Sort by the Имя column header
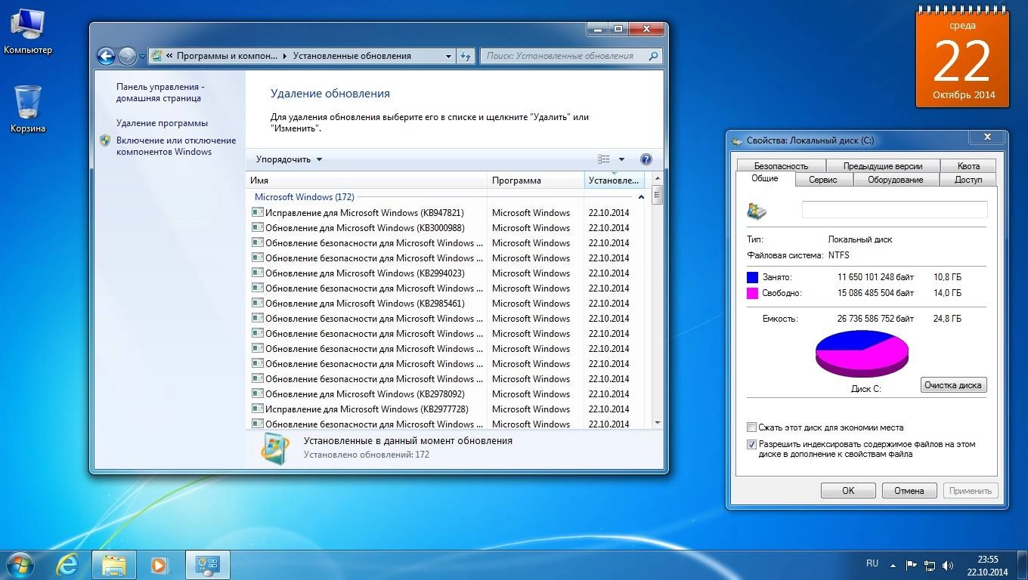This screenshot has height=580, width=1028. [366, 180]
